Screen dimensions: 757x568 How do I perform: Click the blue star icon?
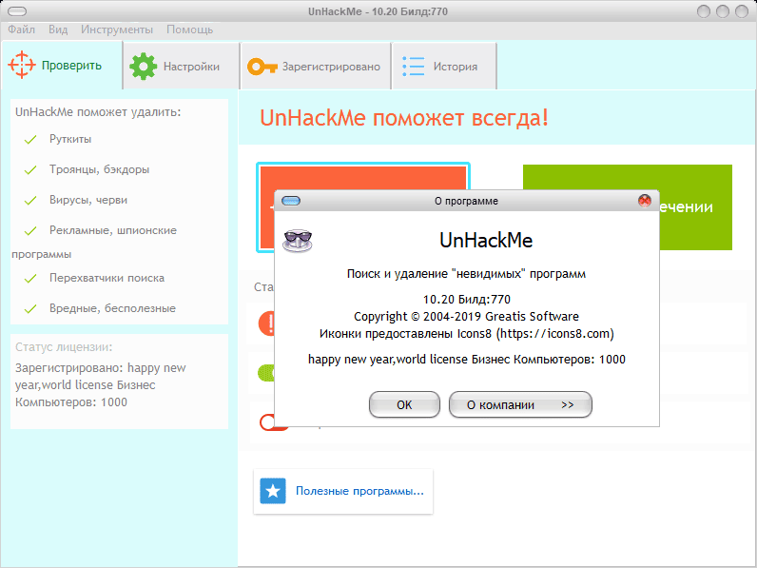point(273,491)
